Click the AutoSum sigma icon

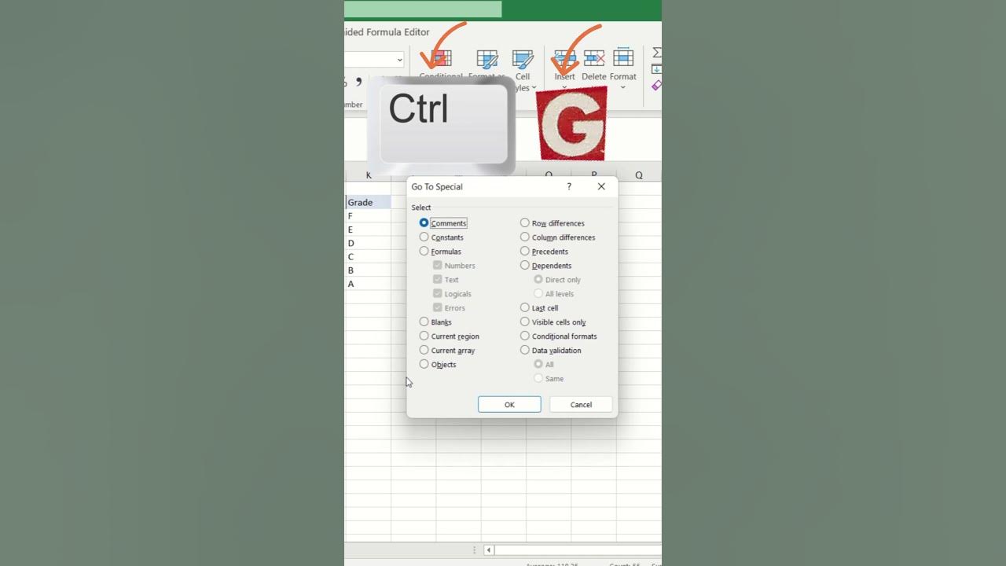coord(657,53)
